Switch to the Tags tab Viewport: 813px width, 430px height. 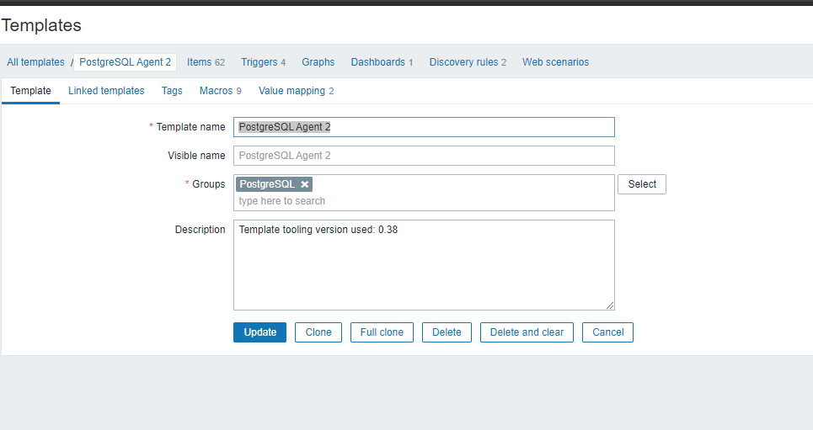pyautogui.click(x=172, y=91)
